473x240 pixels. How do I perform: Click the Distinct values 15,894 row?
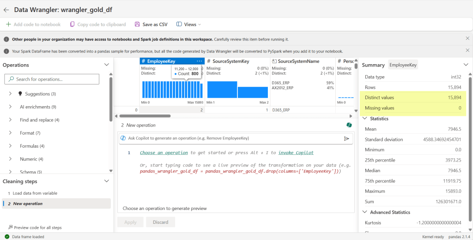tap(413, 98)
